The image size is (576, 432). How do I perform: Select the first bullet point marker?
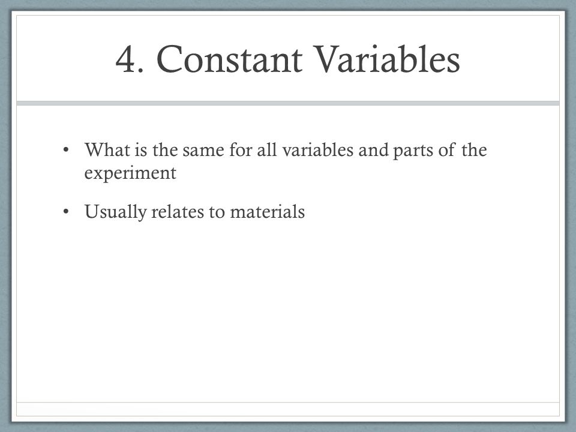[66, 149]
